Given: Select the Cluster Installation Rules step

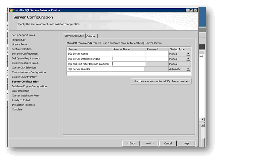Looking at the screenshot, I should click(26, 96).
